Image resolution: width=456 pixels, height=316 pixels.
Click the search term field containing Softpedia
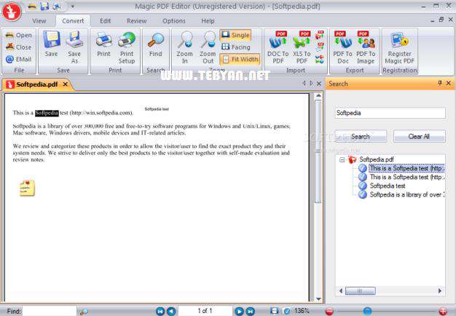390,113
